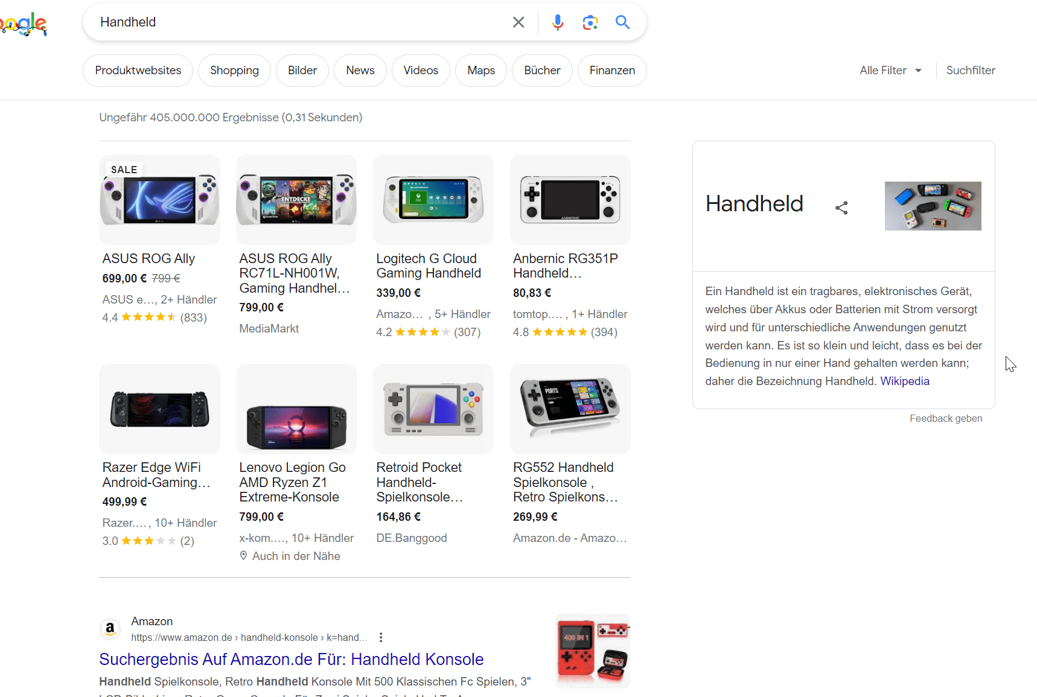Click the 164,86 € price
Viewport: 1037px width, 697px height.
398,517
